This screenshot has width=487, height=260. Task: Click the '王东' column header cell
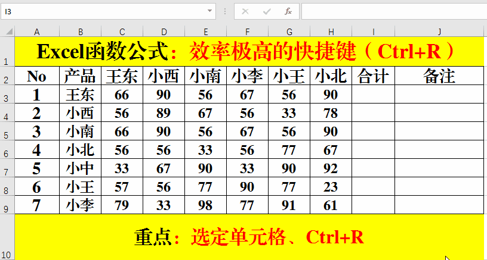tap(122, 76)
